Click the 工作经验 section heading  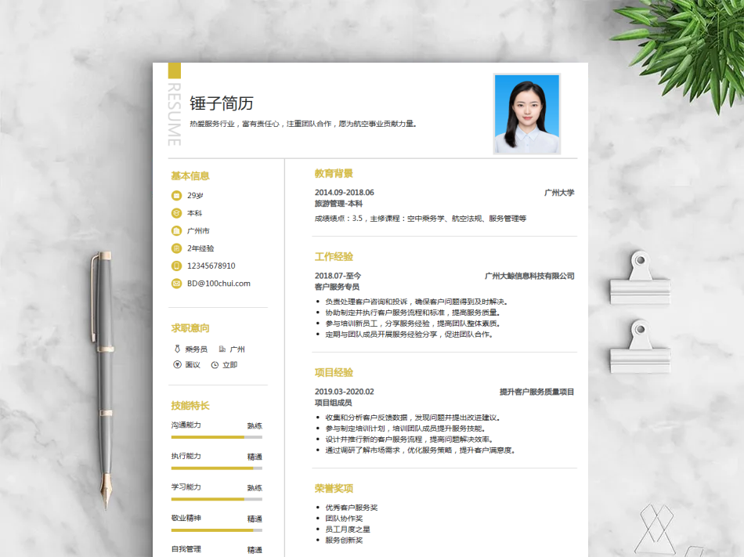point(334,257)
